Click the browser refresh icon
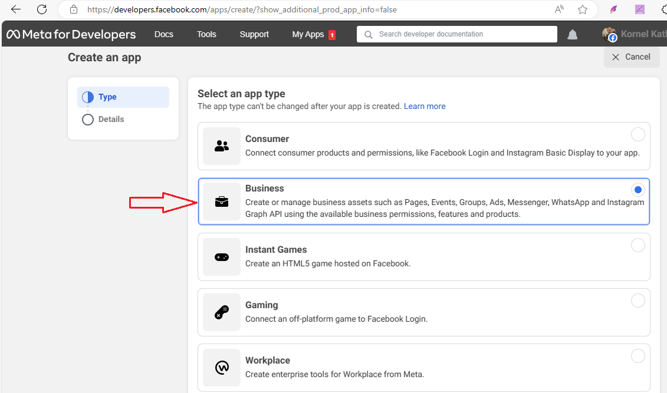Viewport: 667px width, 393px height. click(x=42, y=9)
